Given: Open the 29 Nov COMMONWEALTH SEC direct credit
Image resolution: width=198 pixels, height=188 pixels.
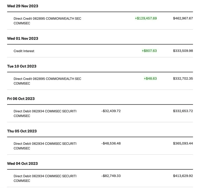Looking at the screenshot, I should click(47, 21).
